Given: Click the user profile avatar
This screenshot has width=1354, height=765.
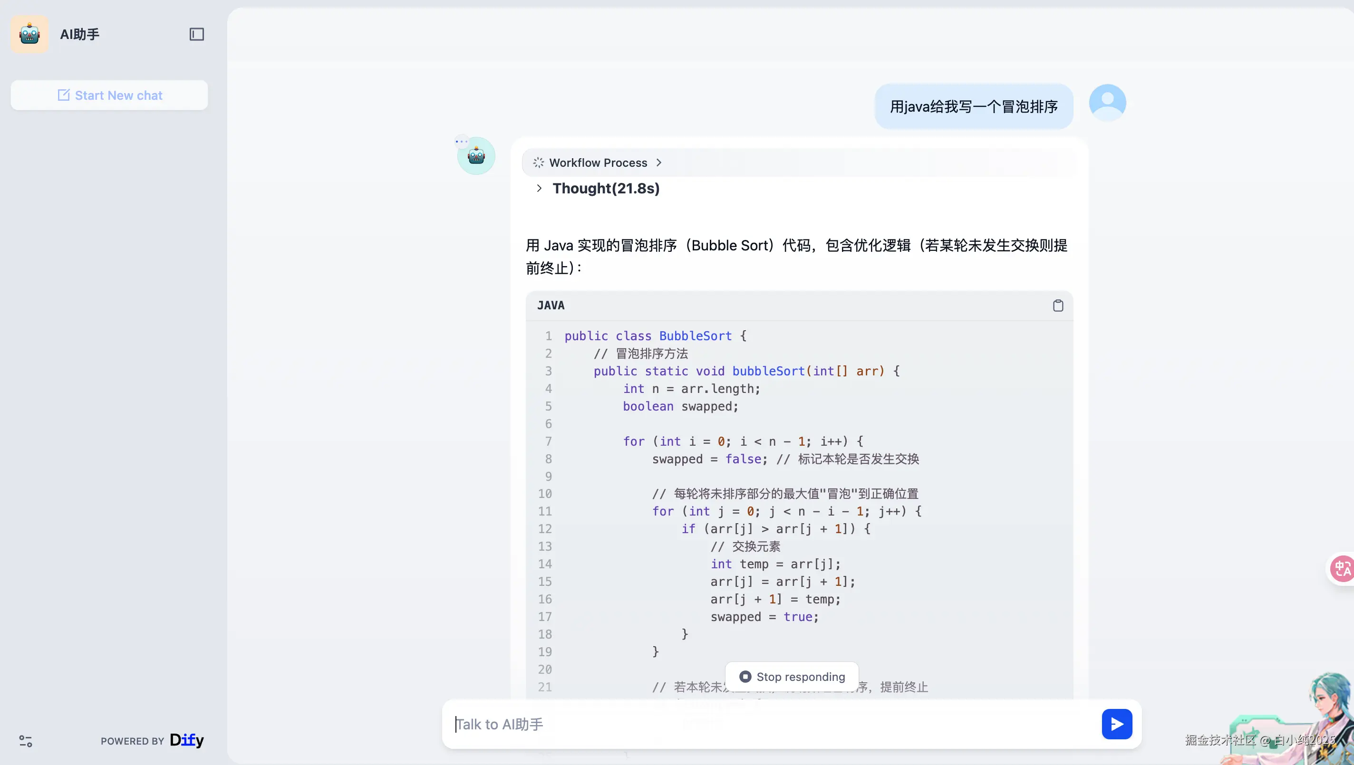Looking at the screenshot, I should 1107,103.
